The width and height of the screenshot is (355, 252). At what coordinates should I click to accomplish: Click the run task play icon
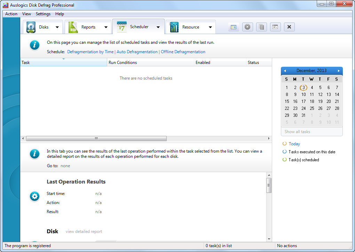click(247, 27)
